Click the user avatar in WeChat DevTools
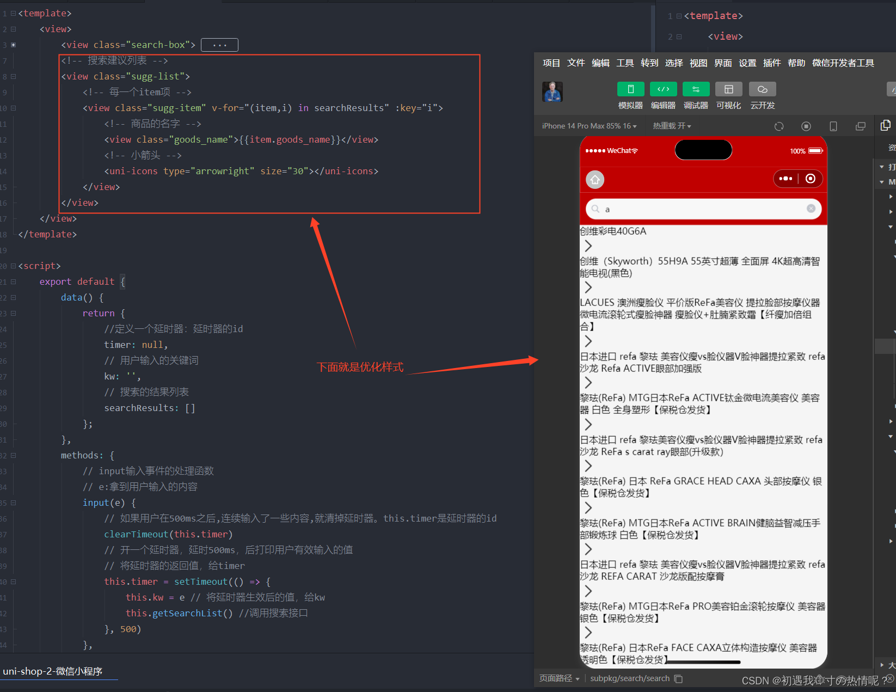896x692 pixels. click(x=552, y=91)
